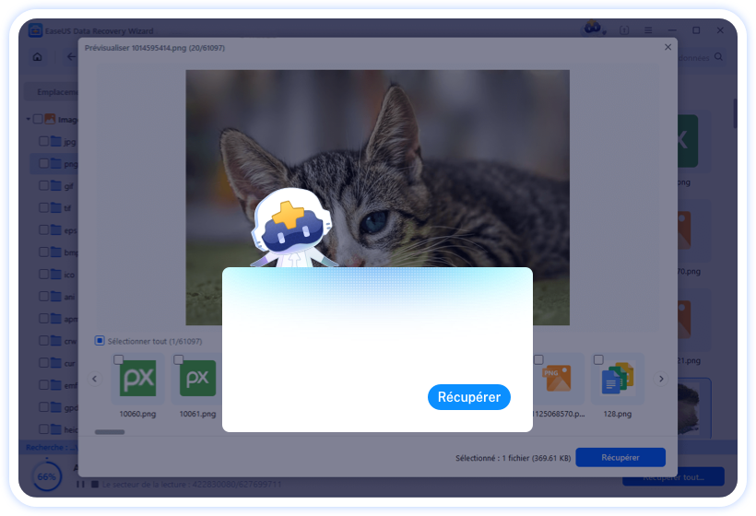
Task: Click Récupérer tout button at bottom
Action: coord(673,476)
